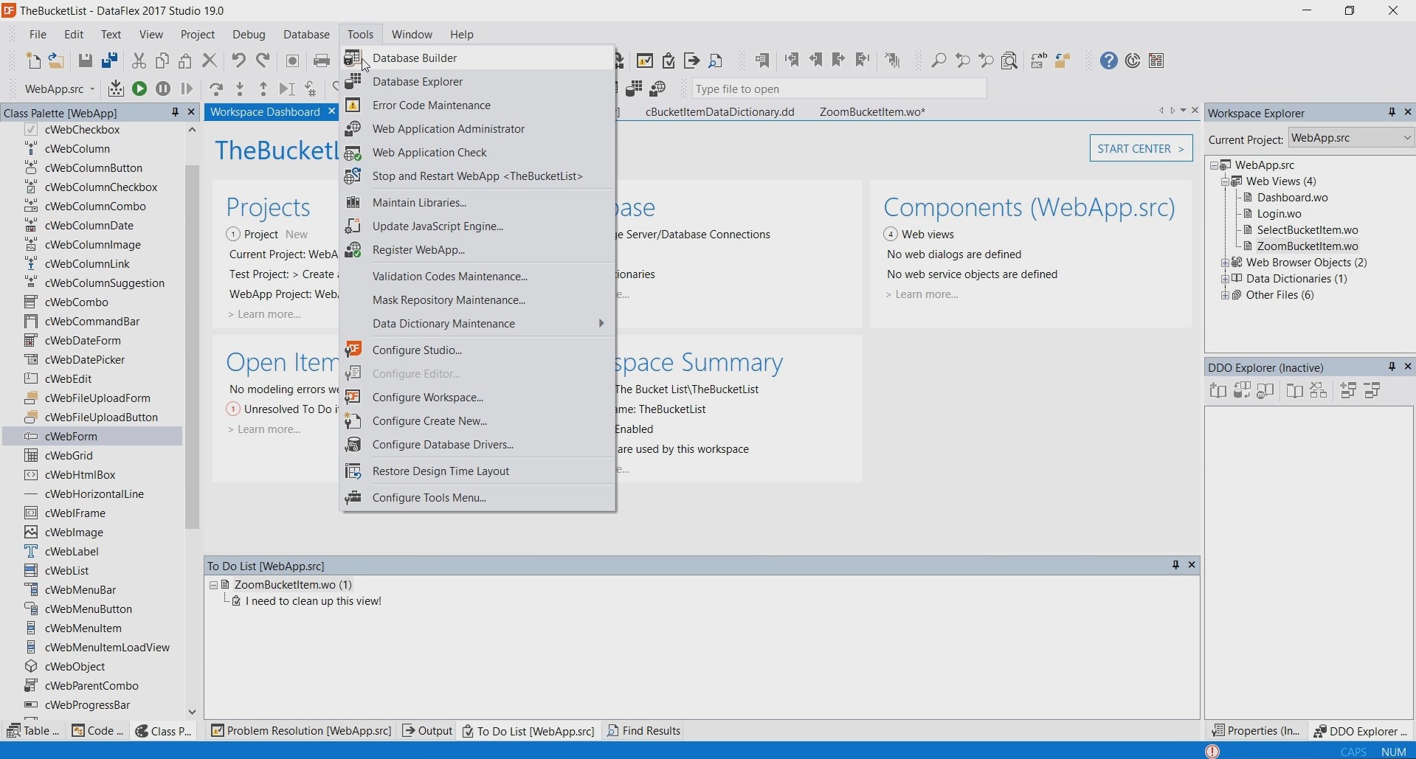Expand the Data Dictionaries tree node

pyautogui.click(x=1225, y=279)
